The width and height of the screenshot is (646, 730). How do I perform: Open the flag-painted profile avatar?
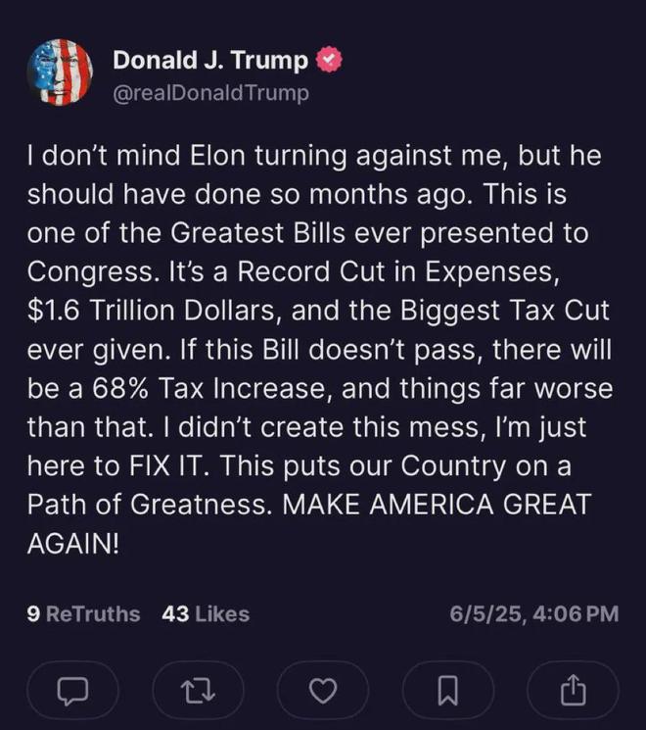[60, 73]
